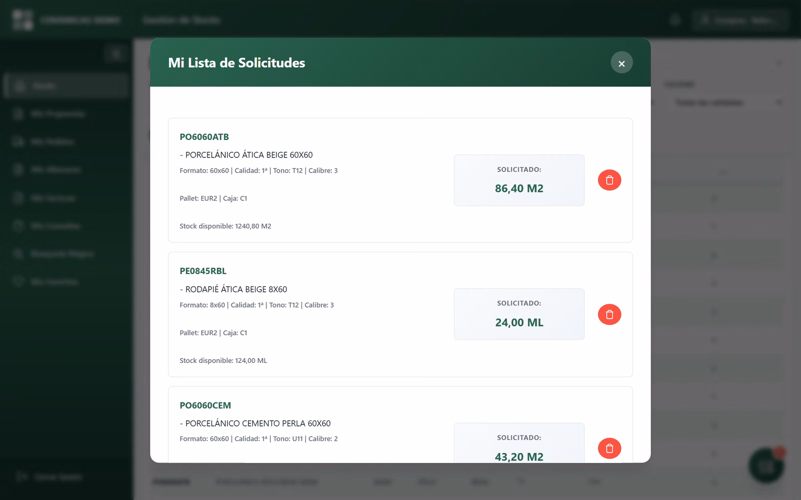
Task: Close the Mi Lista de Solicitudes dialog
Action: [x=622, y=63]
